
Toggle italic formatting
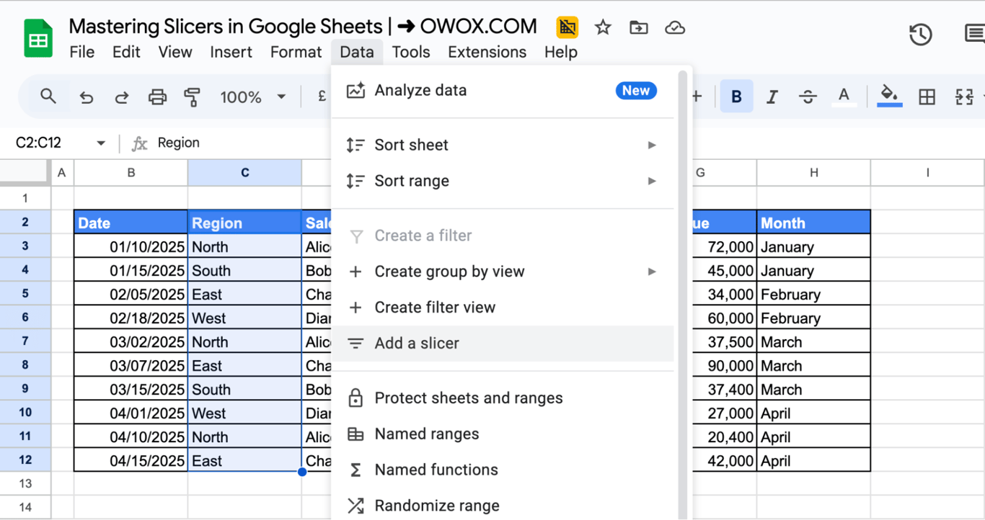772,97
